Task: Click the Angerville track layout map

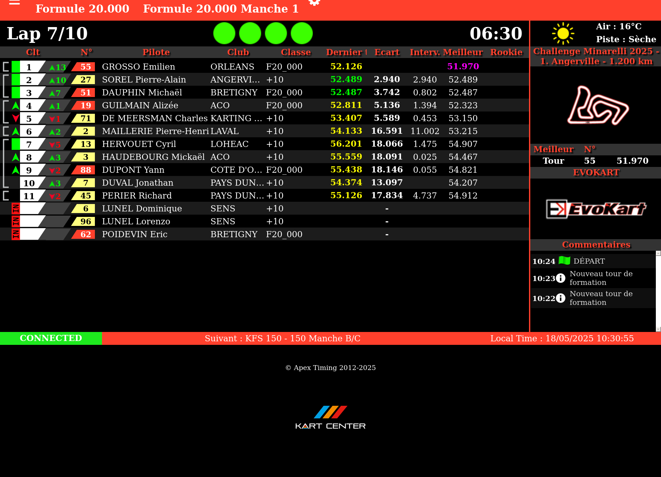Action: tap(597, 105)
